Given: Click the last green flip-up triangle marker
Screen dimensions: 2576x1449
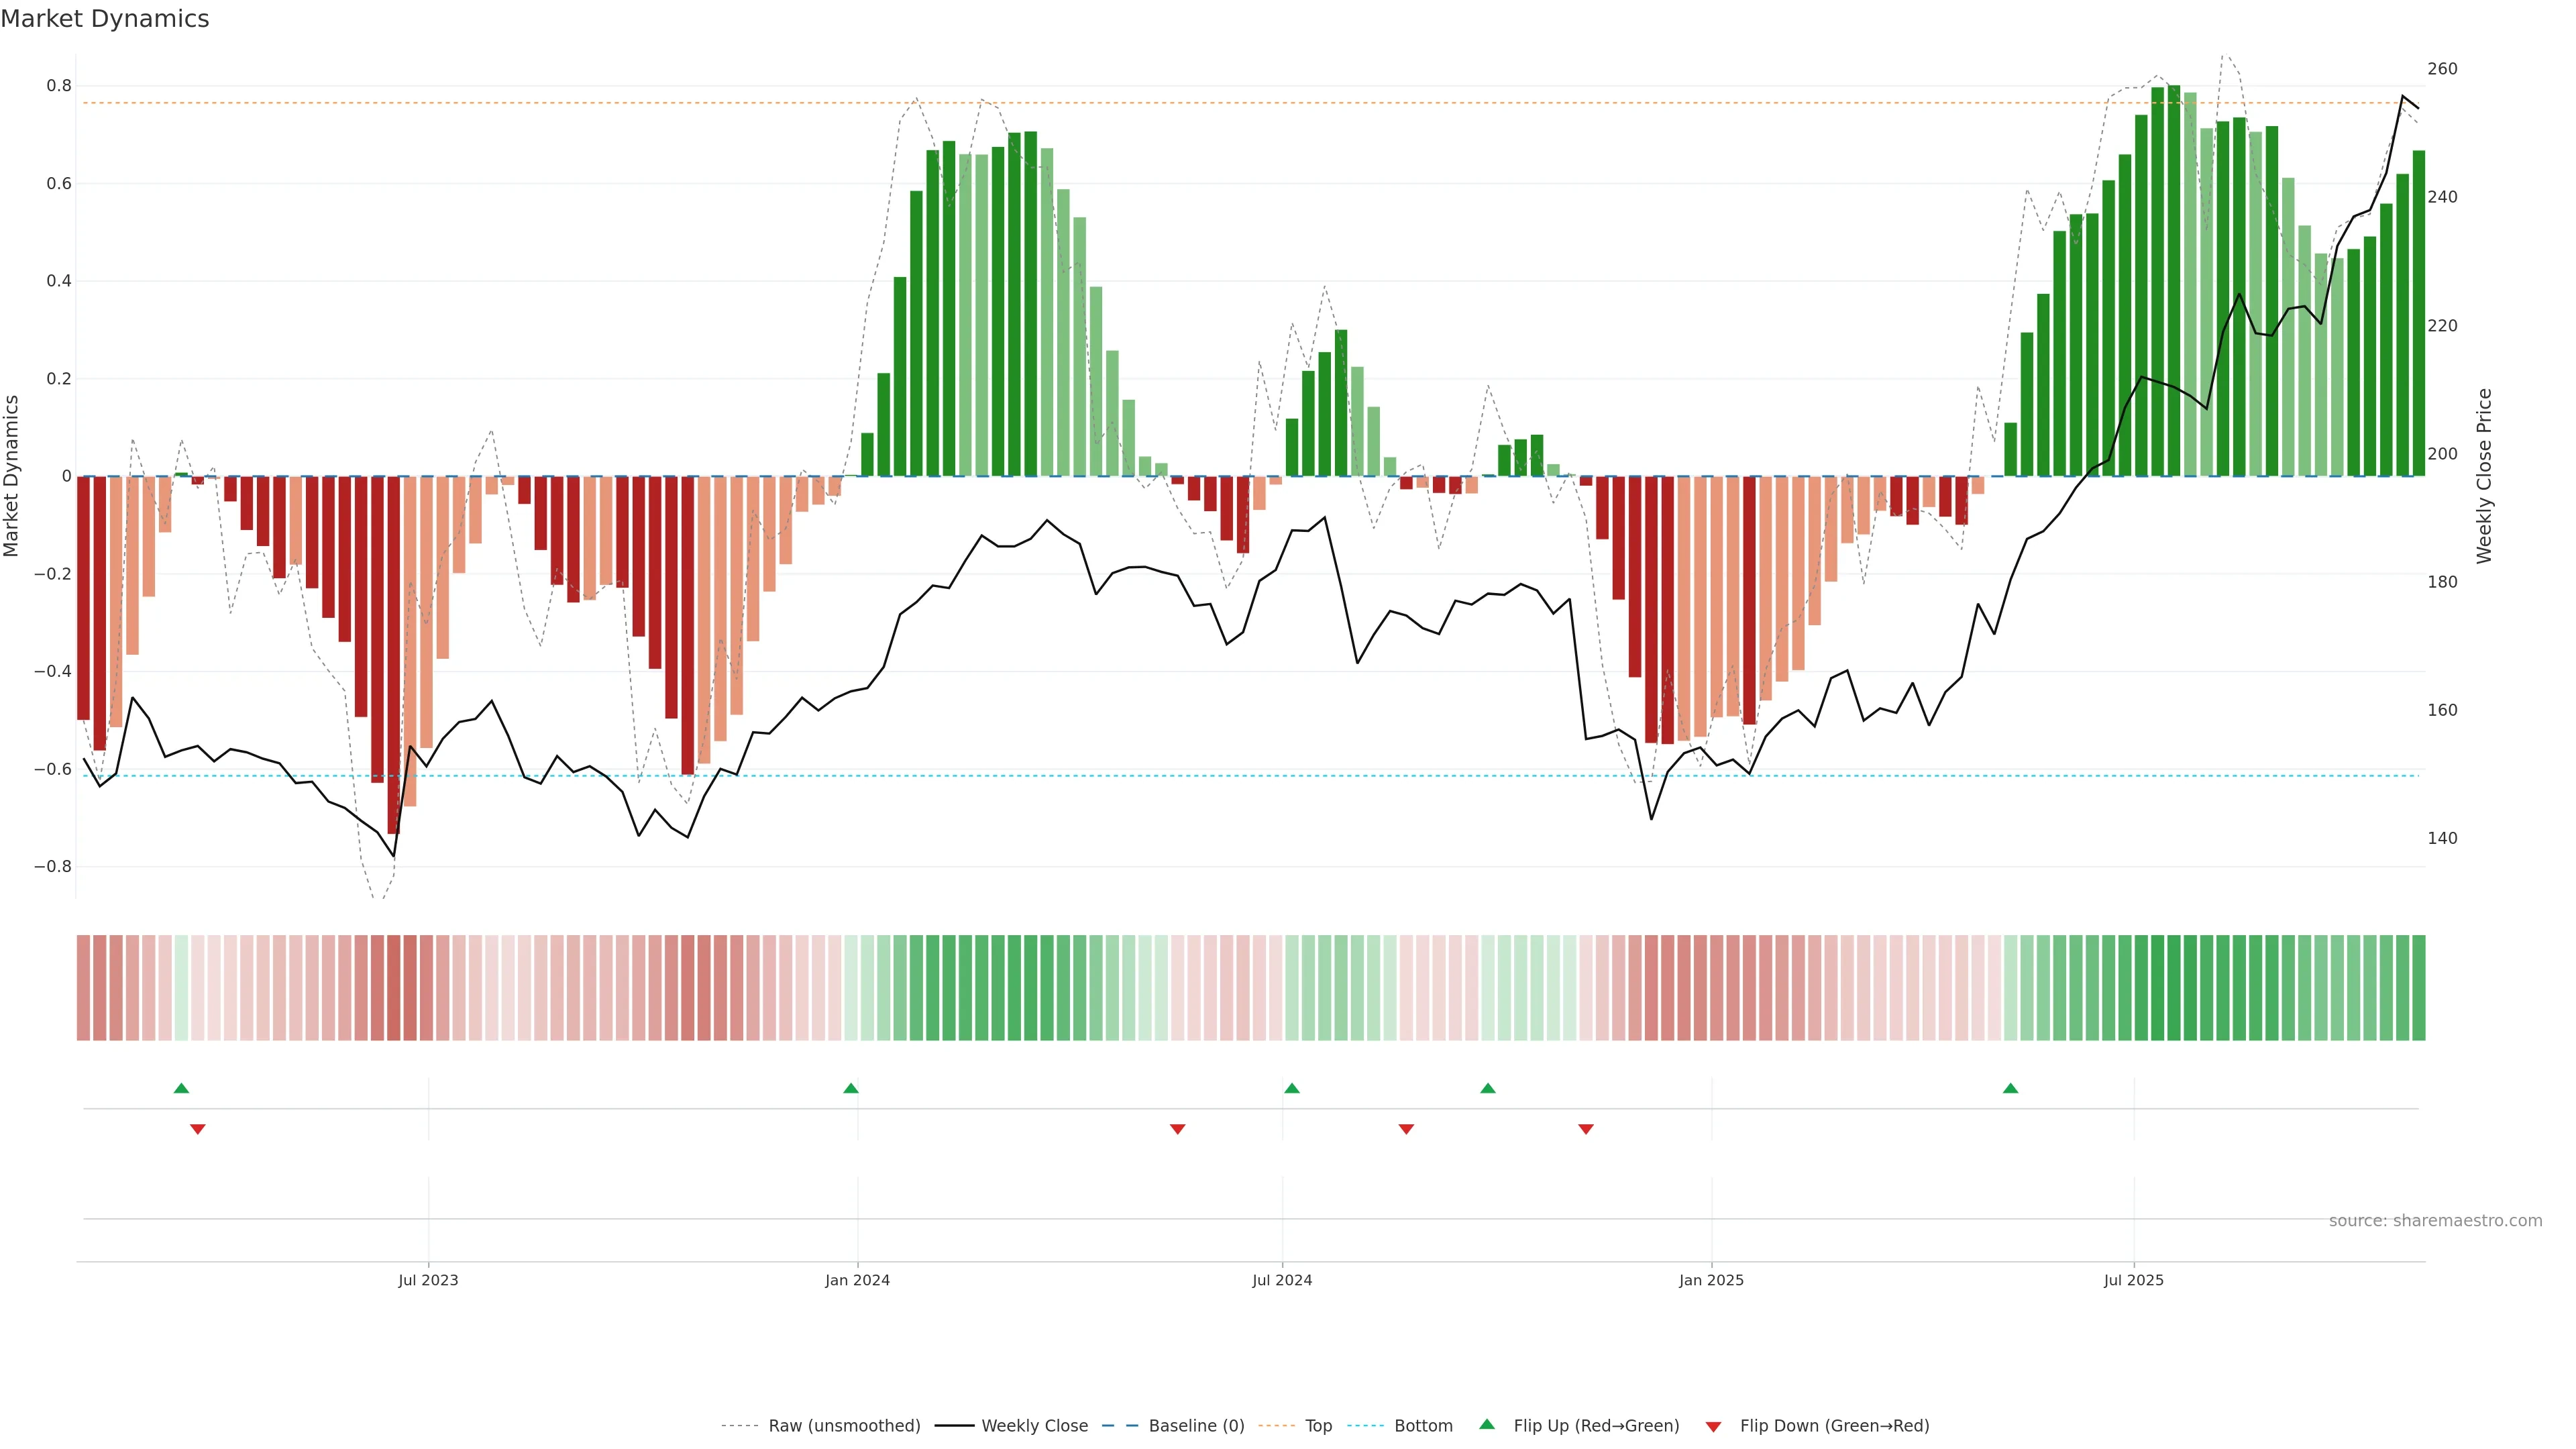Looking at the screenshot, I should 2011,1088.
